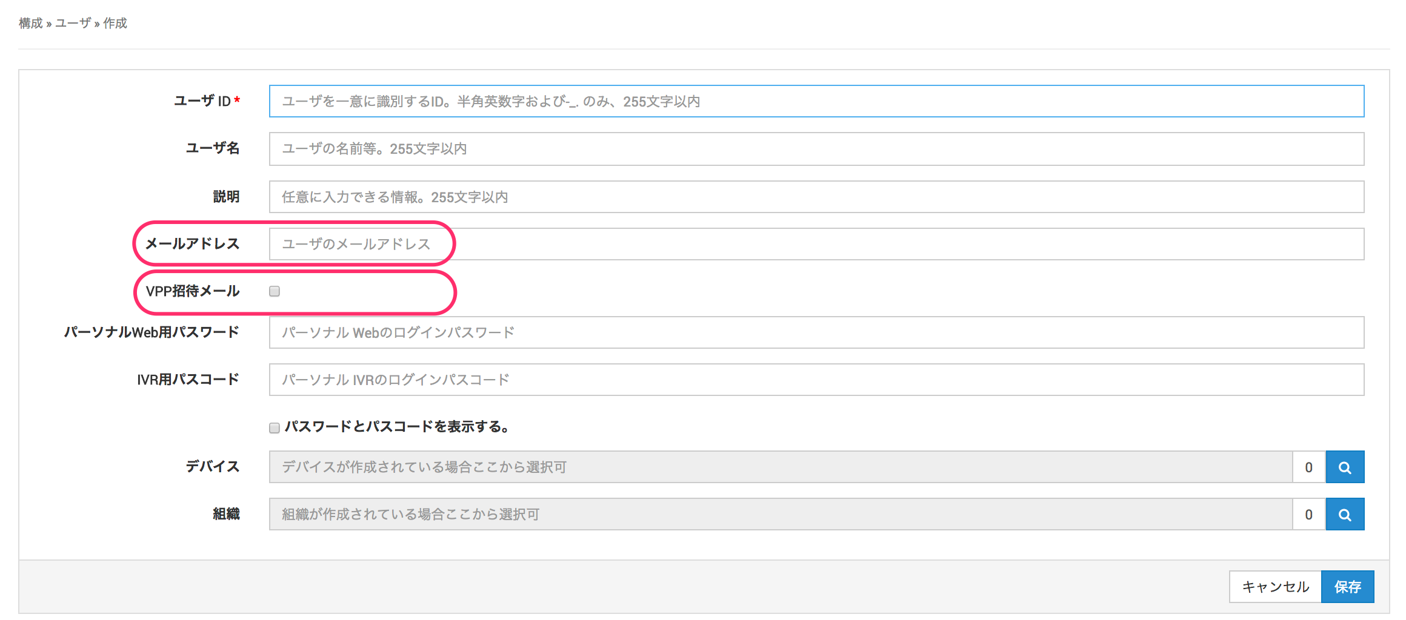This screenshot has height=620, width=1406.
Task: Click the IVR用パスコード input field
Action: 816,380
